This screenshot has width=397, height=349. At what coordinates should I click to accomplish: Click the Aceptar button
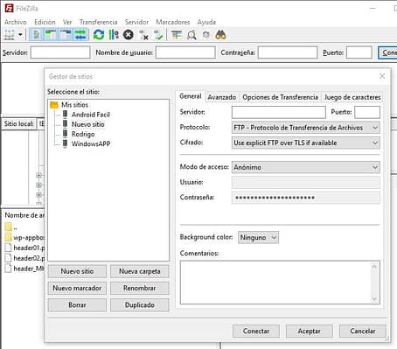[x=310, y=332]
